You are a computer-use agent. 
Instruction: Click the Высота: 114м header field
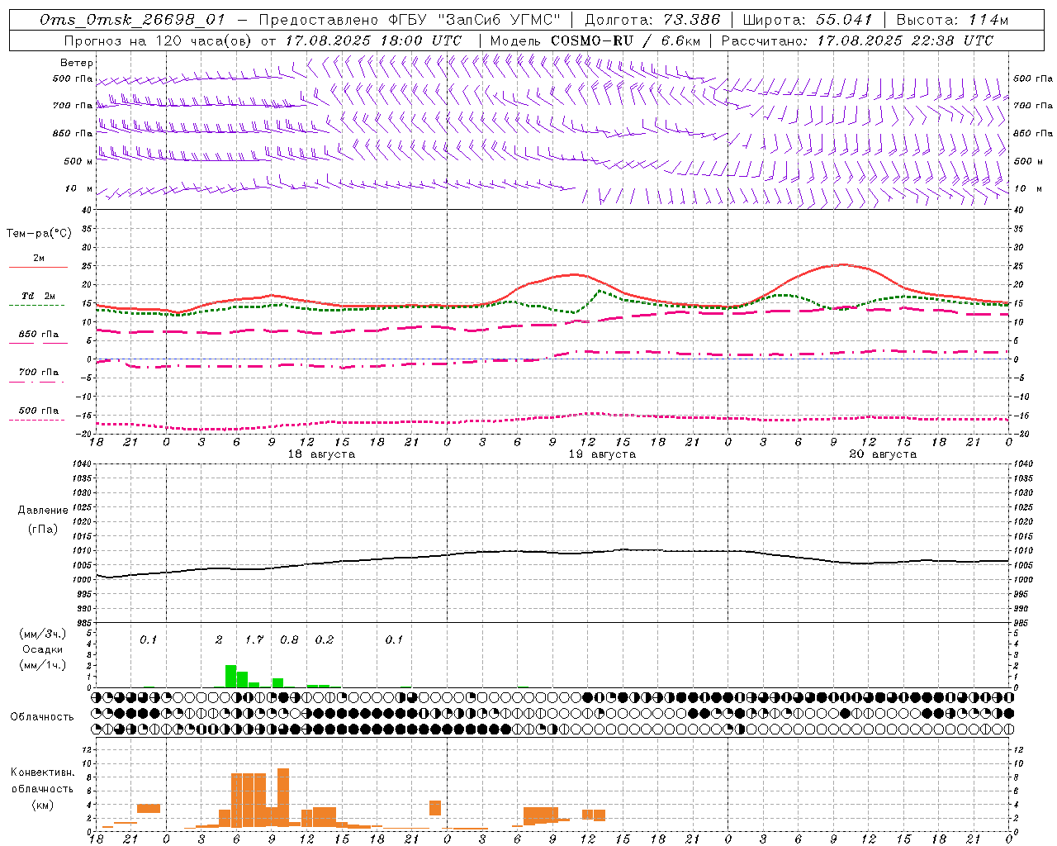click(952, 20)
